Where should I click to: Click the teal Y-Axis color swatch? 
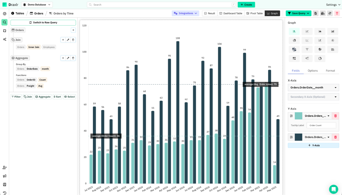click(x=298, y=116)
